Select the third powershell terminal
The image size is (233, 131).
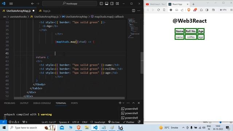point(130,118)
